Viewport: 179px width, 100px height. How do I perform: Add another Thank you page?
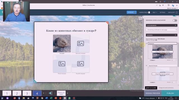pyautogui.click(x=68, y=93)
